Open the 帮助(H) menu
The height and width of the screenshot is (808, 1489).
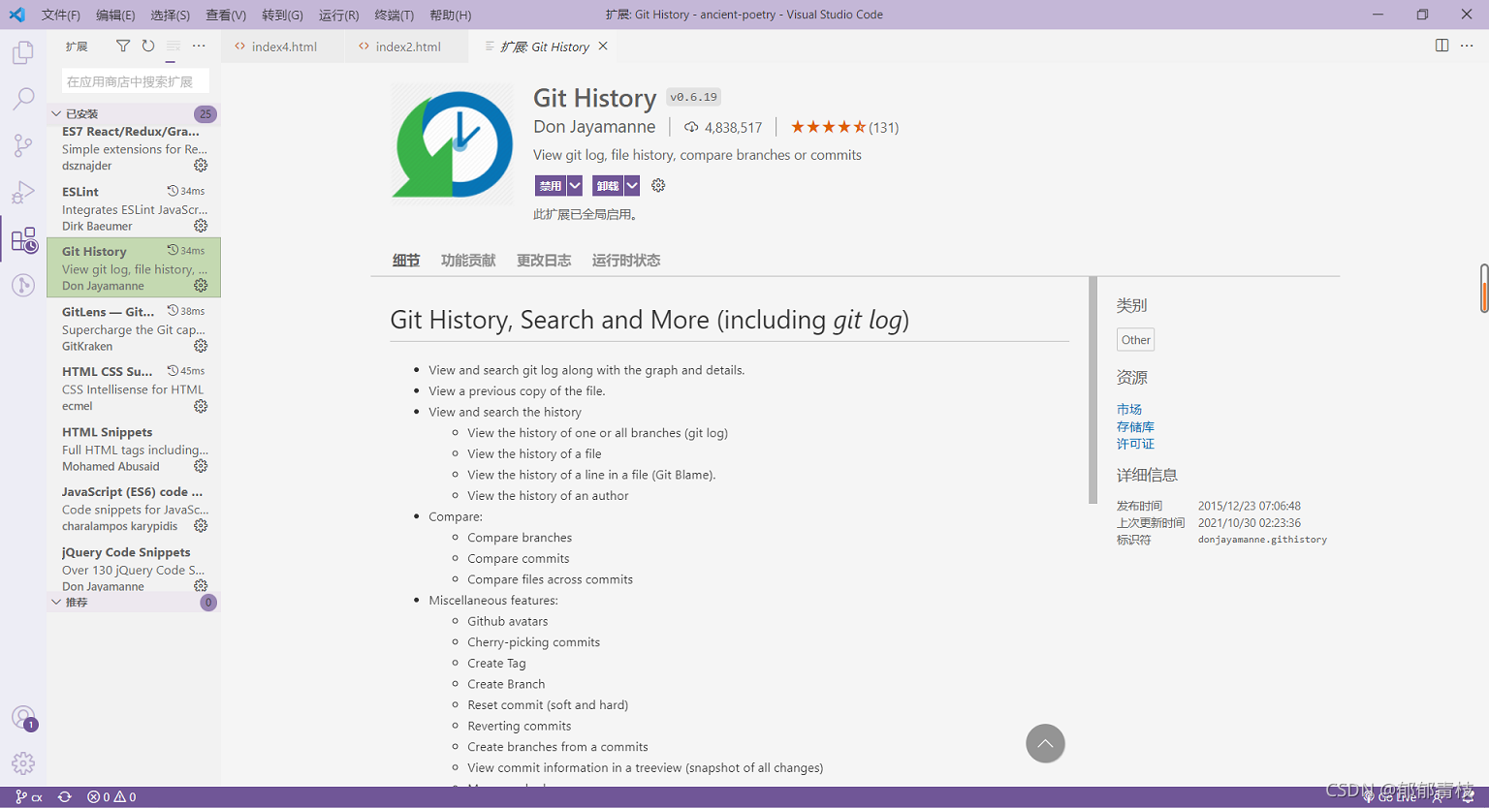[450, 15]
